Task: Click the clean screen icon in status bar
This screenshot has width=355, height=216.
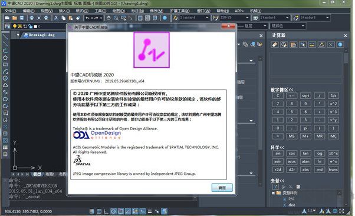Action: tap(341, 211)
